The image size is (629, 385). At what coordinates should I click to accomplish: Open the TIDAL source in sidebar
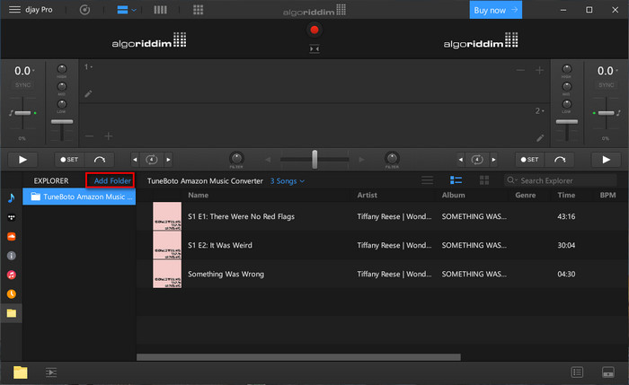[x=11, y=217]
